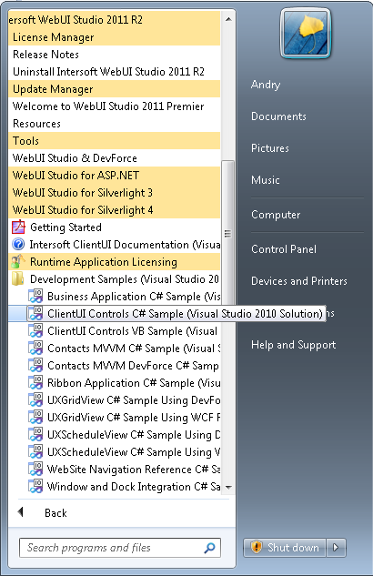The width and height of the screenshot is (373, 576).
Task: Click the ClientUI Controls VB Sample solution icon
Action: pos(35,330)
